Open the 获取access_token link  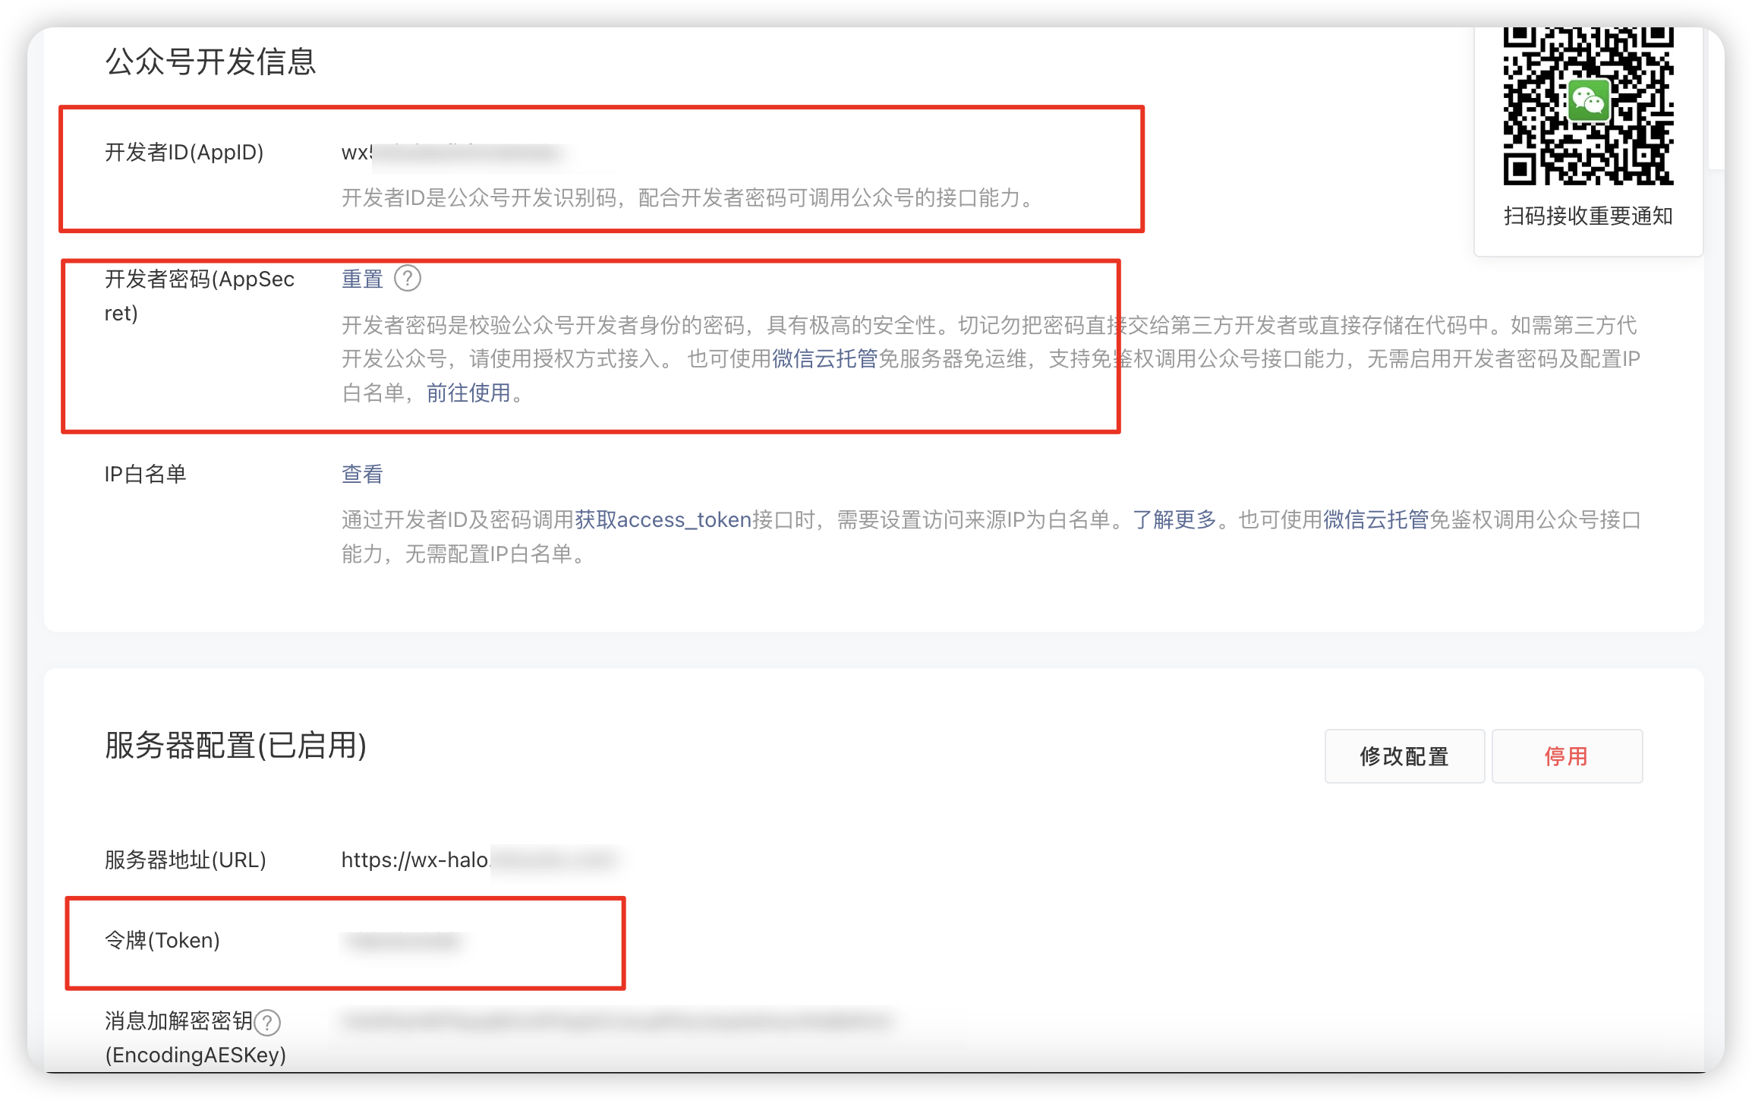[x=663, y=519]
